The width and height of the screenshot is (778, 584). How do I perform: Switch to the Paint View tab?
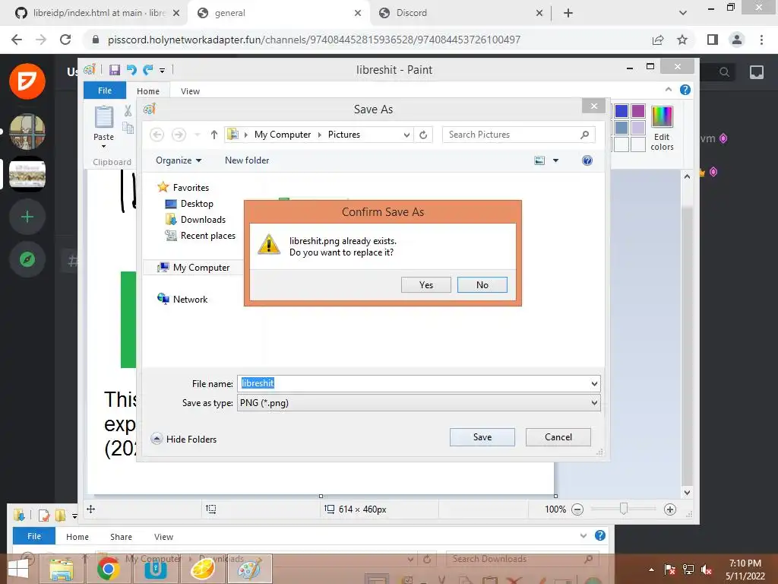click(190, 91)
